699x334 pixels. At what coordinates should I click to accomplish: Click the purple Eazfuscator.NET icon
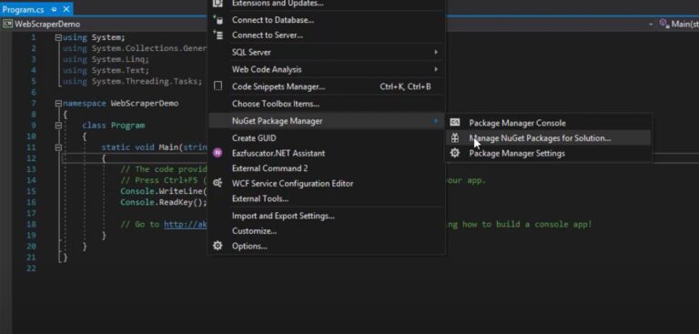click(218, 153)
